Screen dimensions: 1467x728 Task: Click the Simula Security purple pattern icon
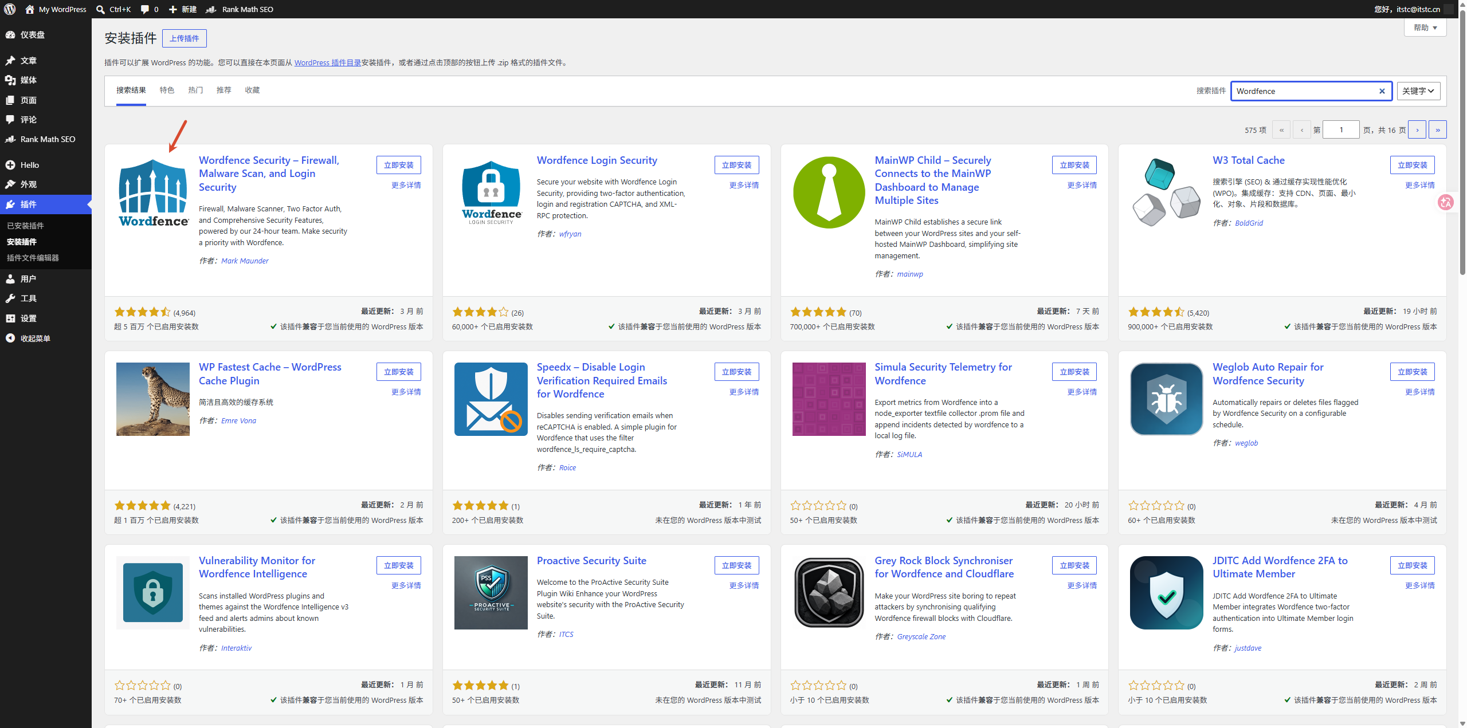(829, 399)
